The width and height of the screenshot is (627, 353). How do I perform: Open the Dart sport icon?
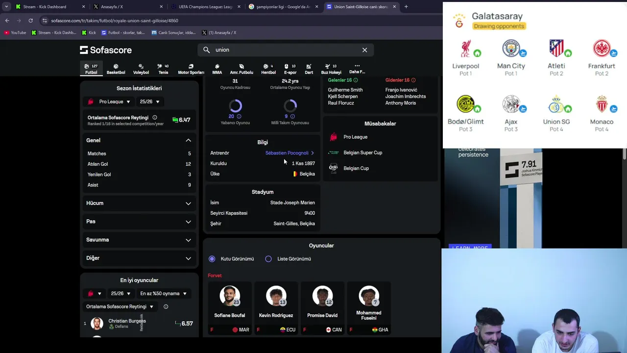tap(309, 69)
